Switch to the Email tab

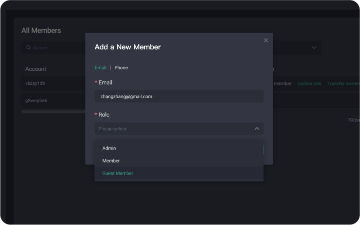pos(100,67)
